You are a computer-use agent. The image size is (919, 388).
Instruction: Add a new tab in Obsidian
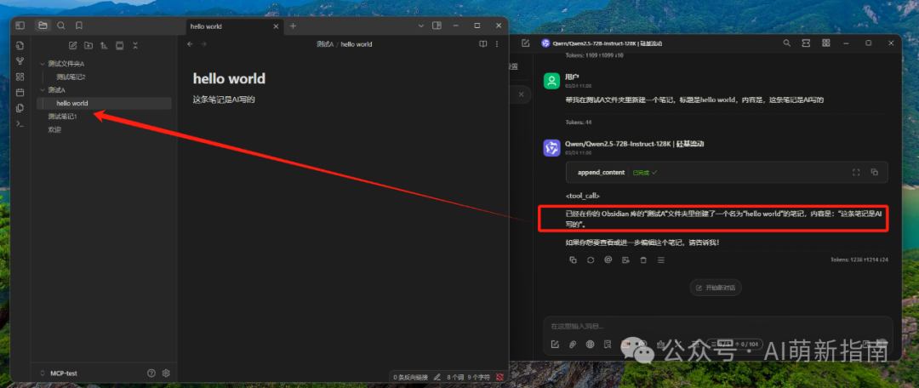click(293, 26)
